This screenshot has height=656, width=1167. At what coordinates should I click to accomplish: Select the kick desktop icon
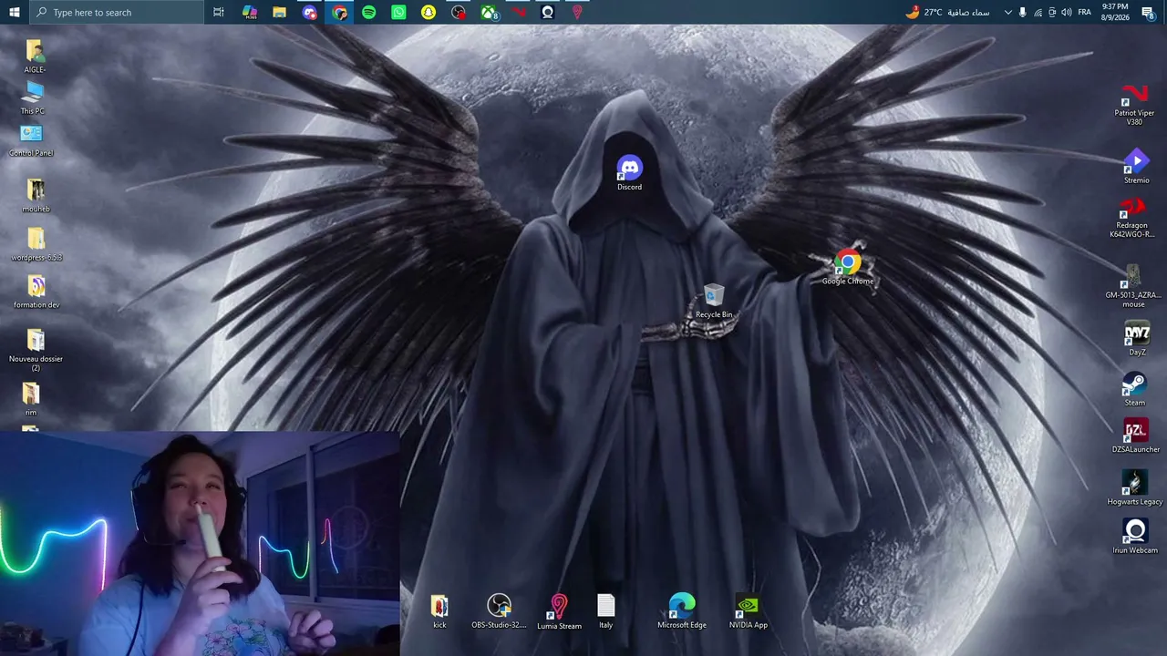(x=439, y=611)
